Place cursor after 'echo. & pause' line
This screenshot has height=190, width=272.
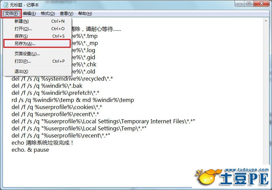click(49, 150)
